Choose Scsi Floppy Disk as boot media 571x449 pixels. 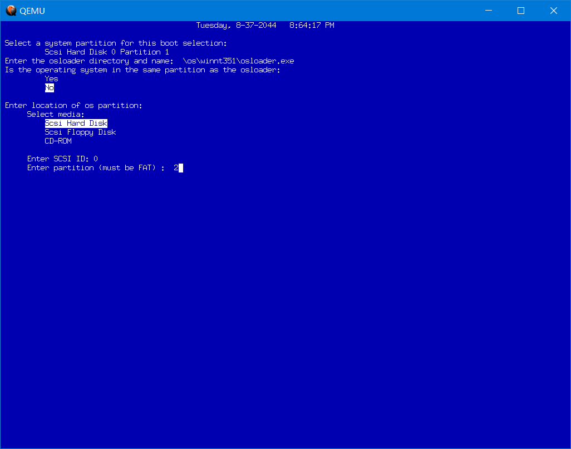80,132
